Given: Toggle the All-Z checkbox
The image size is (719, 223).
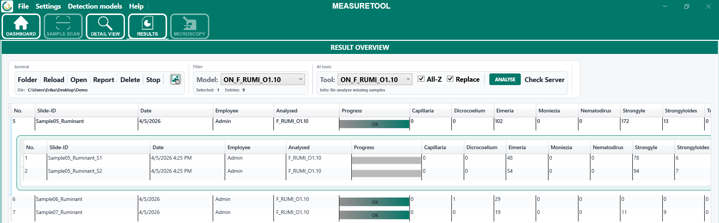Looking at the screenshot, I should pyautogui.click(x=421, y=79).
